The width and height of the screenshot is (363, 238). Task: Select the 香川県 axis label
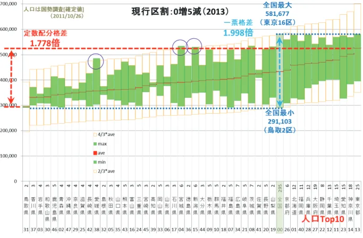tap(33, 206)
